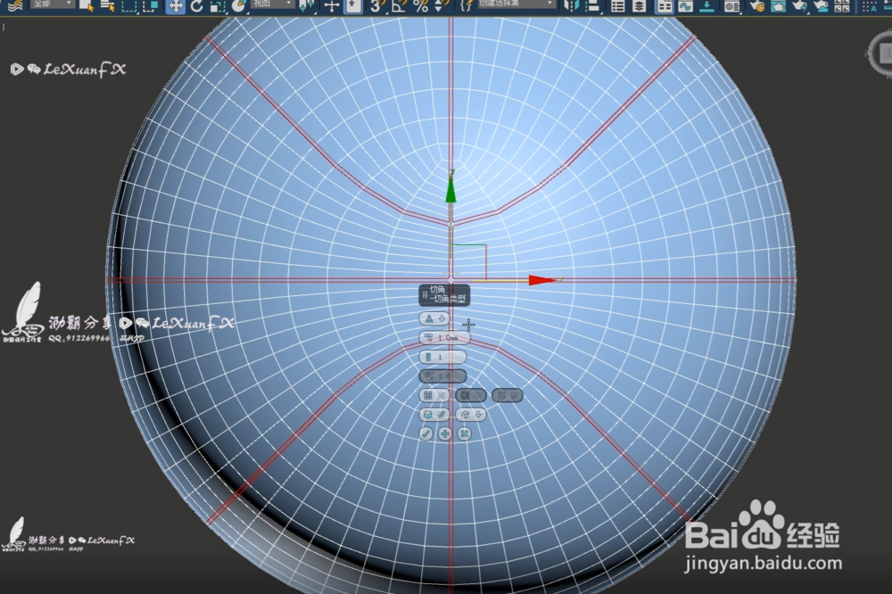
Task: Toggle the Angle Snap button
Action: [399, 6]
